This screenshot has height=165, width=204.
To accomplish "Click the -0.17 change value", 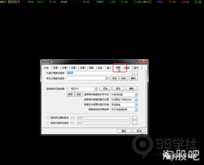I will pyautogui.click(x=40, y=2).
